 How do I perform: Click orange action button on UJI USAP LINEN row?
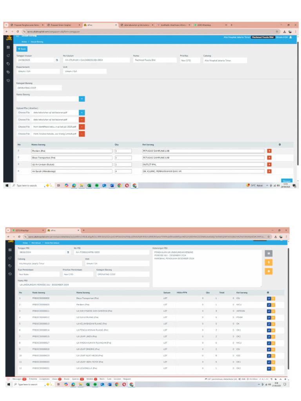tap(273, 337)
